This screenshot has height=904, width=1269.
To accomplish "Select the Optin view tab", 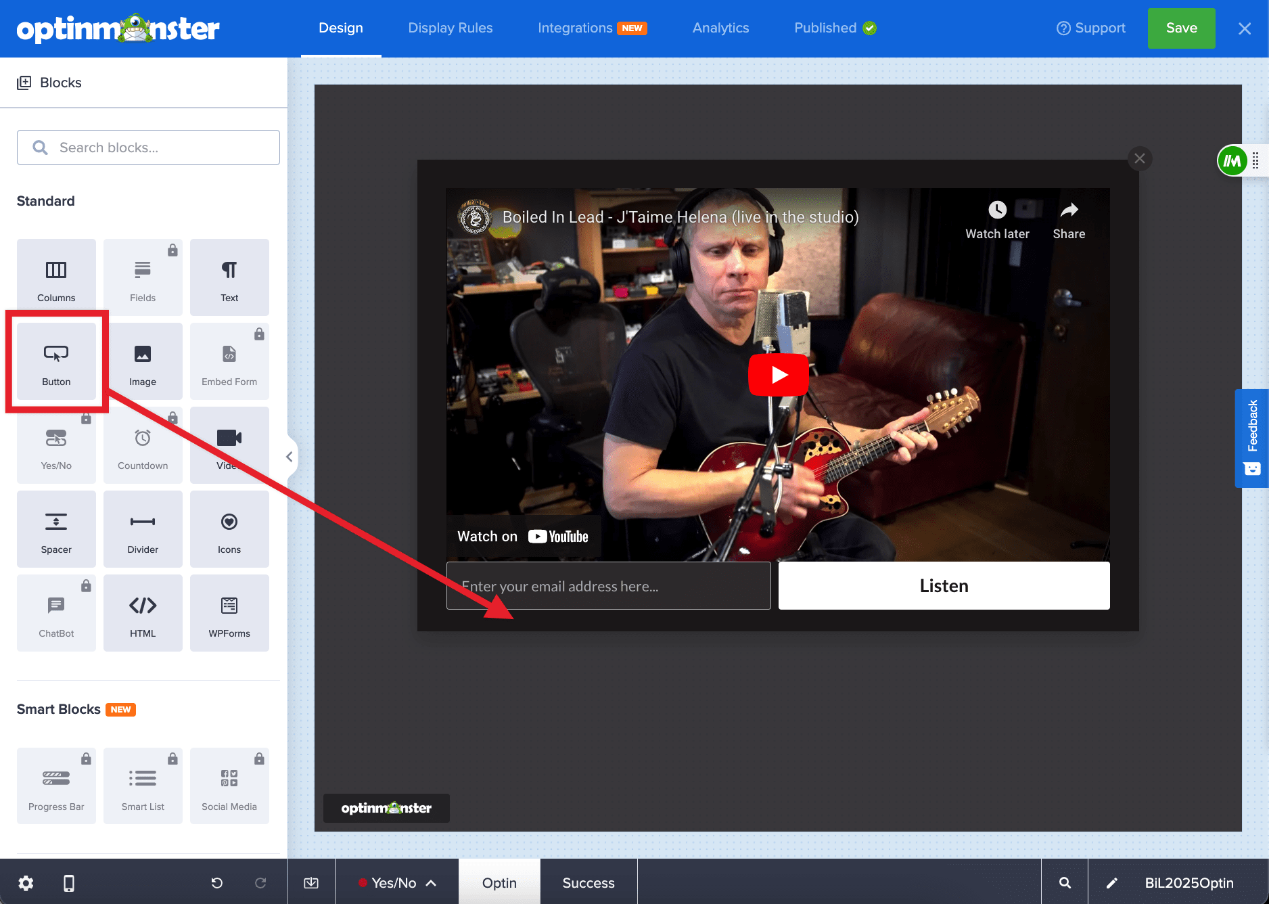I will point(499,883).
